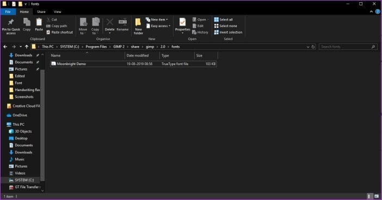The width and height of the screenshot is (382, 200).
Task: Create a New folder
Action: tap(138, 26)
